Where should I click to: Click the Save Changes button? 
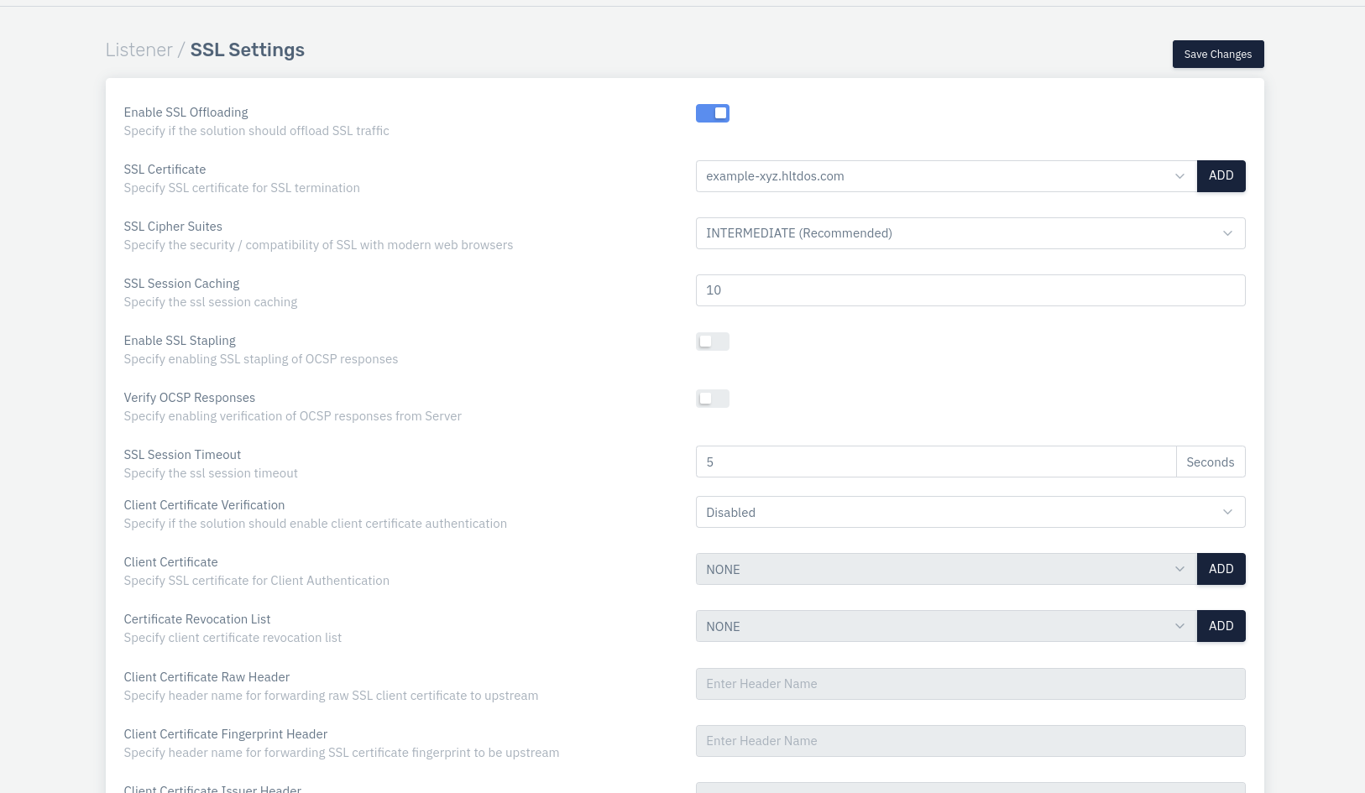[1217, 55]
